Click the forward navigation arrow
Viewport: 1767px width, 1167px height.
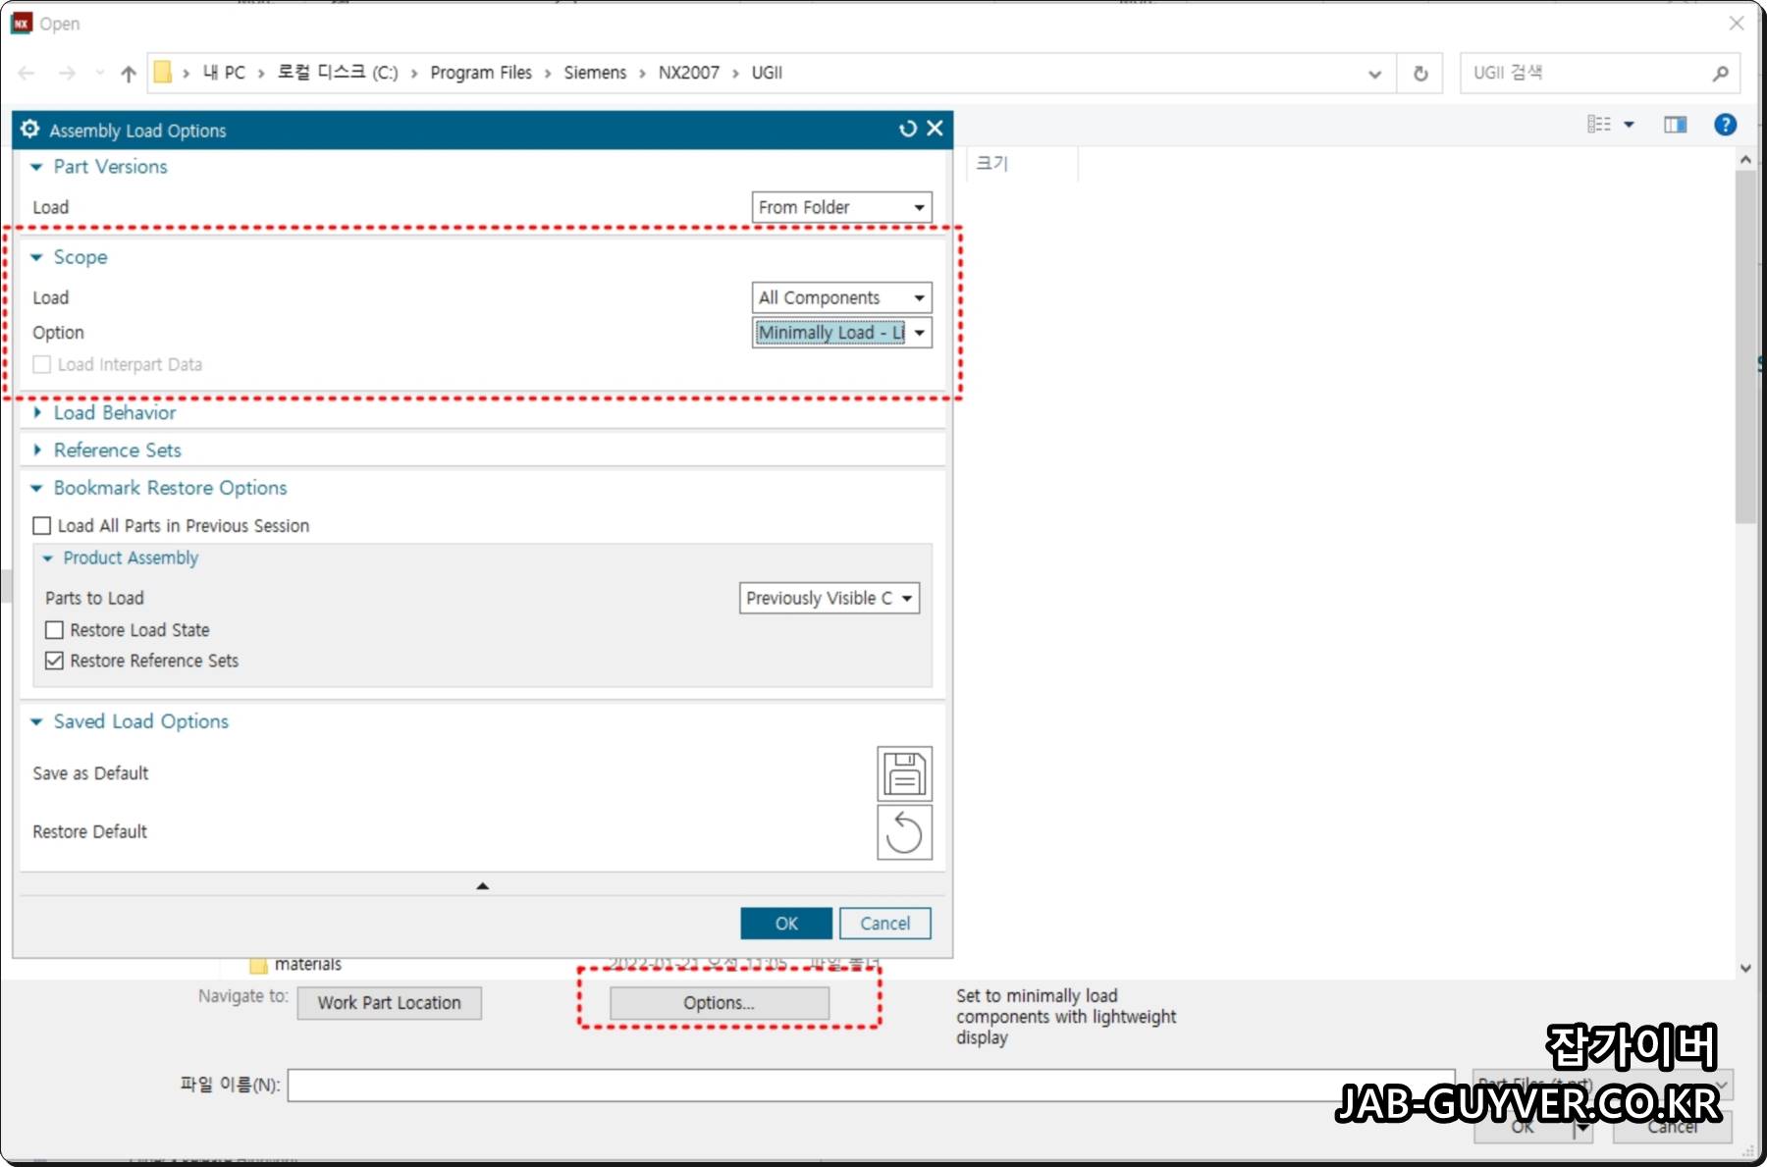tap(67, 74)
